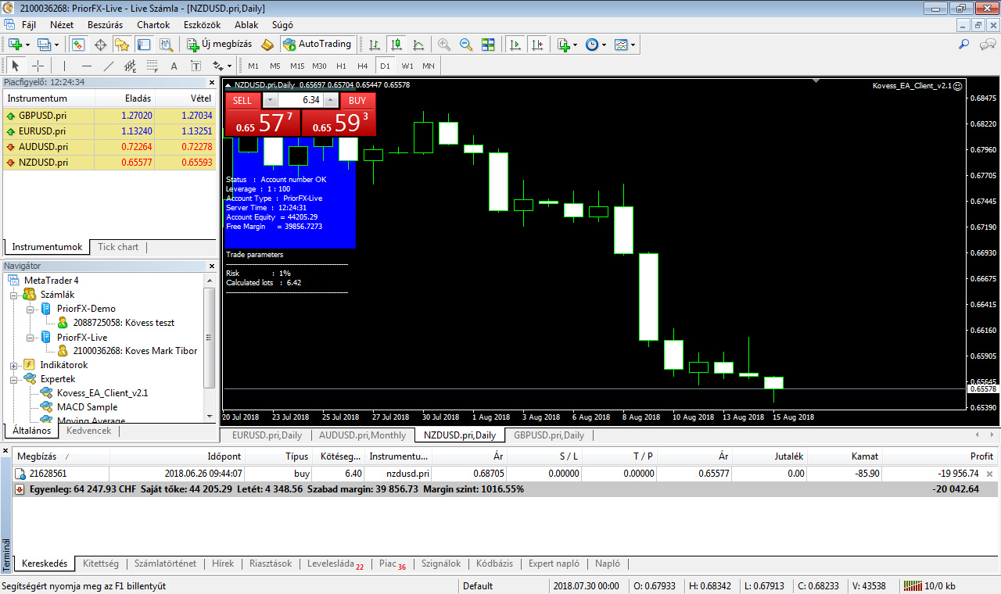Tile chart windows icon
This screenshot has width=1001, height=594.
tap(488, 45)
